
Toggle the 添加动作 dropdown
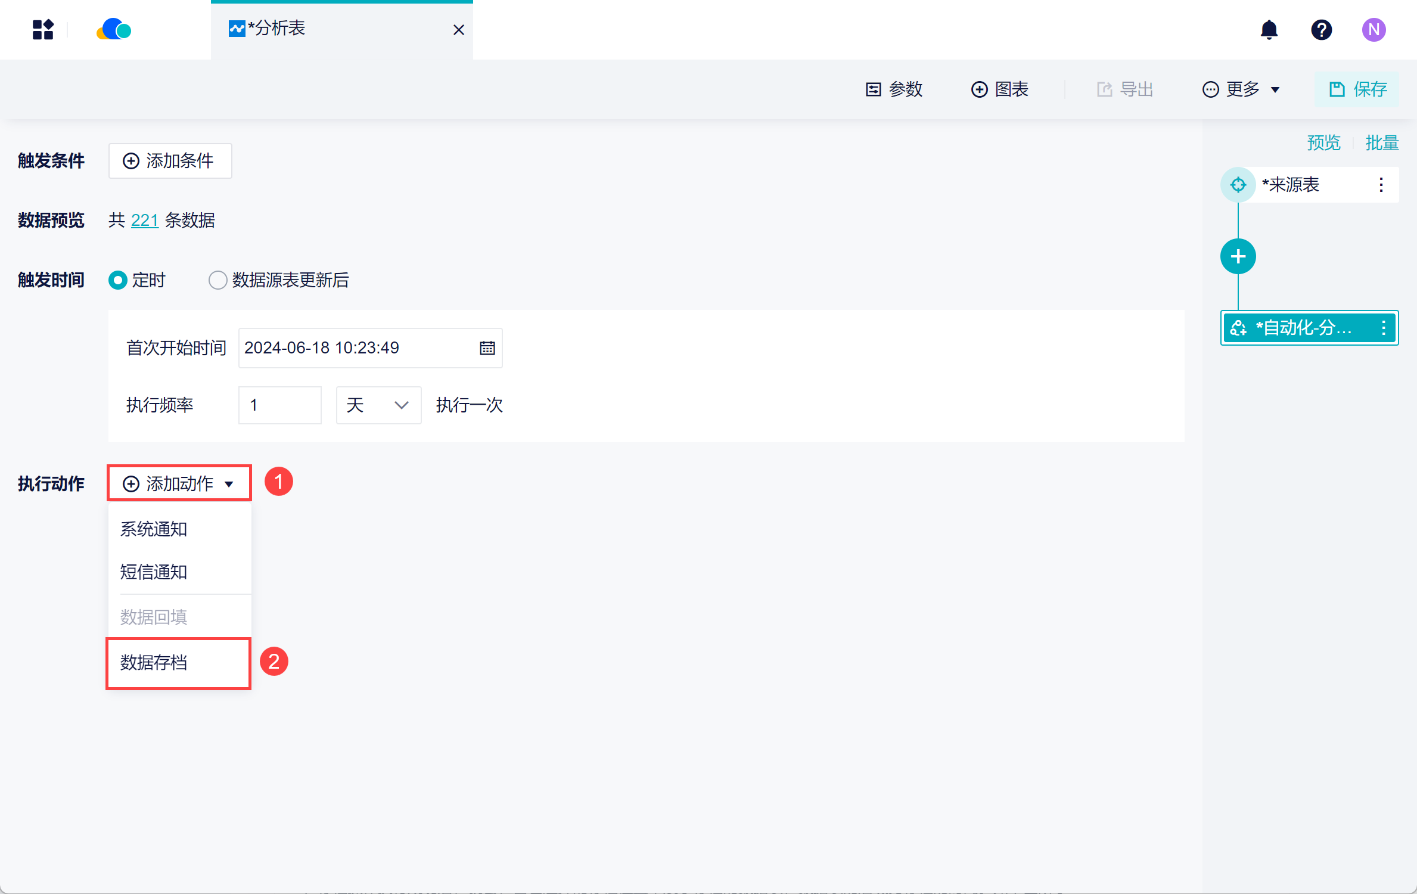click(x=179, y=483)
